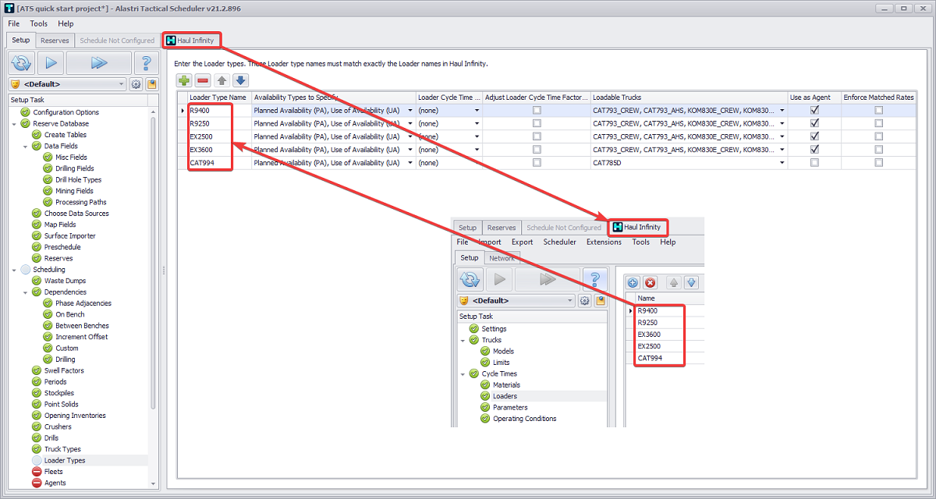Open Loader Cycle Time dropdown for EX2500 row
936x499 pixels.
coord(477,136)
